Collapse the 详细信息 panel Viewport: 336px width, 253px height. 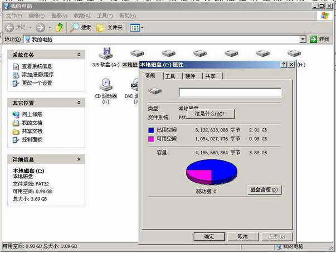79,159
